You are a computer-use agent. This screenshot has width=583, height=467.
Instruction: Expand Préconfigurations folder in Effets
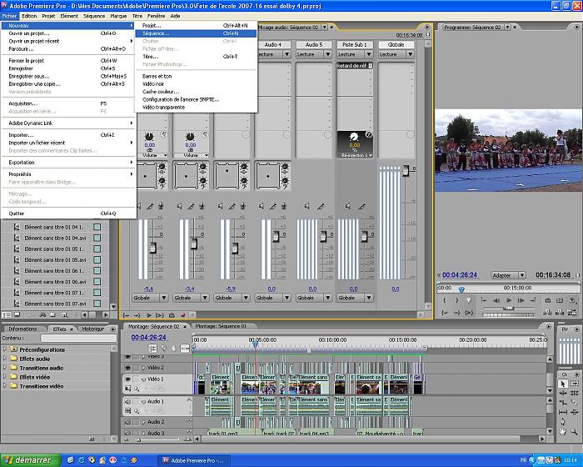[5, 349]
